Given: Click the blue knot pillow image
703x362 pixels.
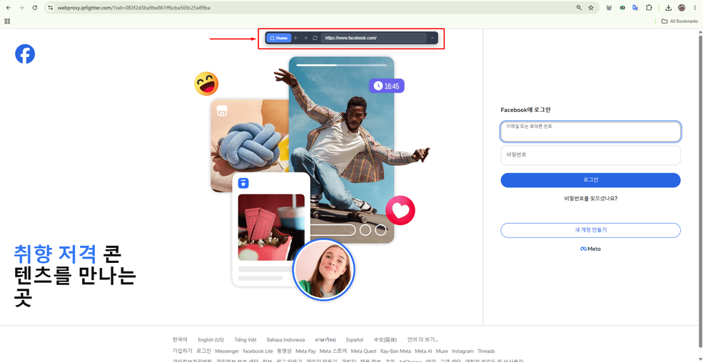Looking at the screenshot, I should tap(249, 145).
